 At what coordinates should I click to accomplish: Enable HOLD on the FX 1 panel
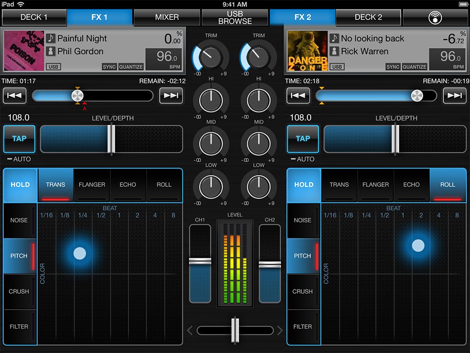pos(20,185)
